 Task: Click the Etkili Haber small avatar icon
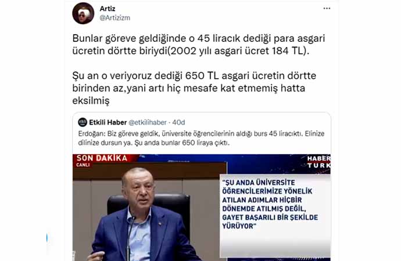(83, 122)
